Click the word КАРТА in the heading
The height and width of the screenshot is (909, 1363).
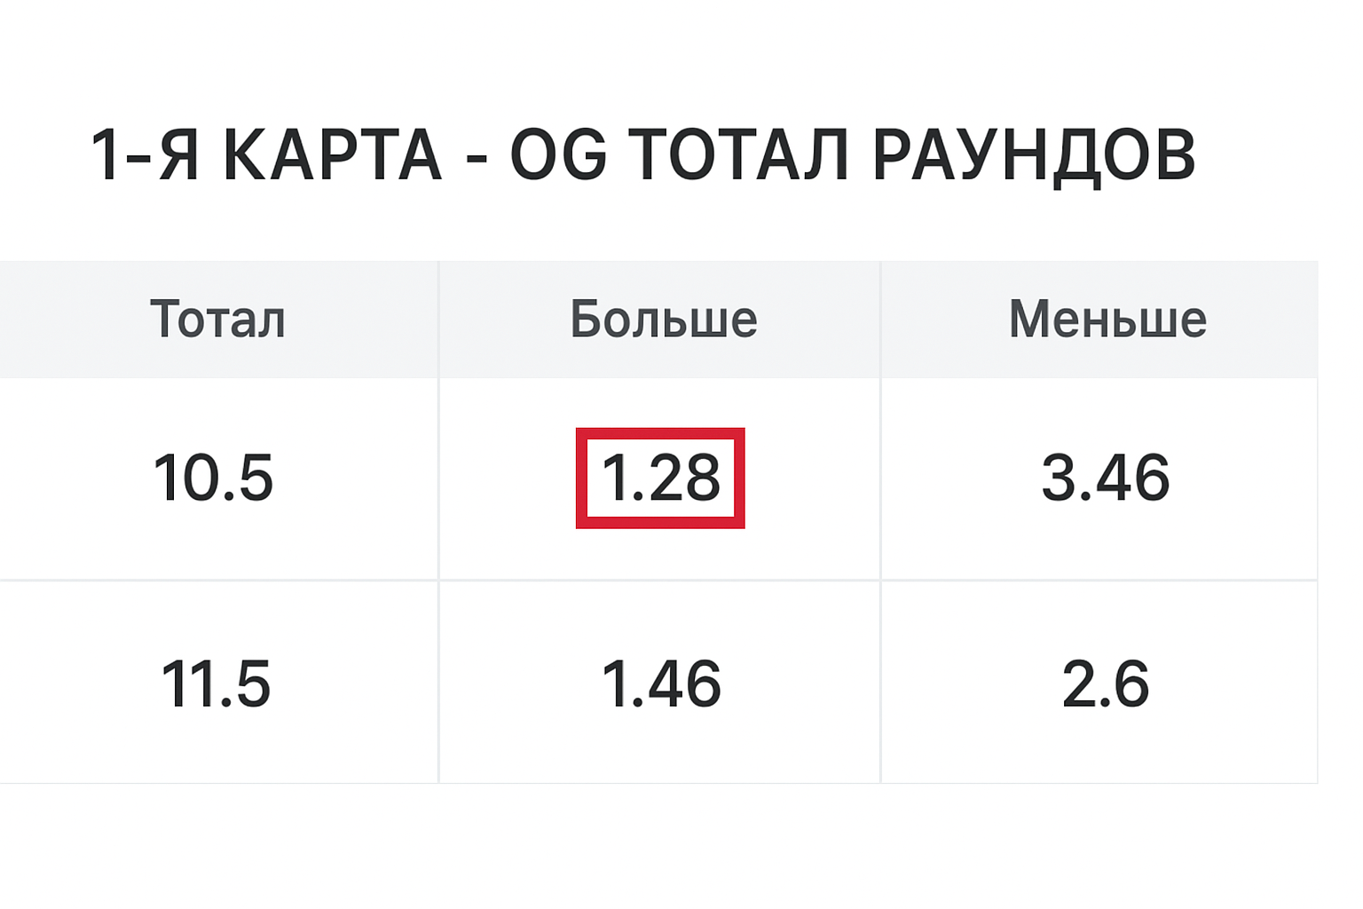click(332, 155)
